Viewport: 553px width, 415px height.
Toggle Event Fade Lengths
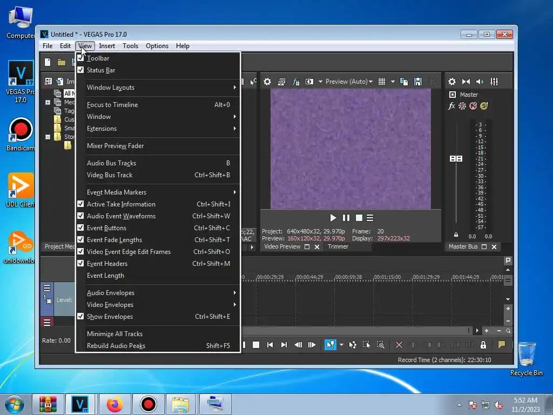158,240
